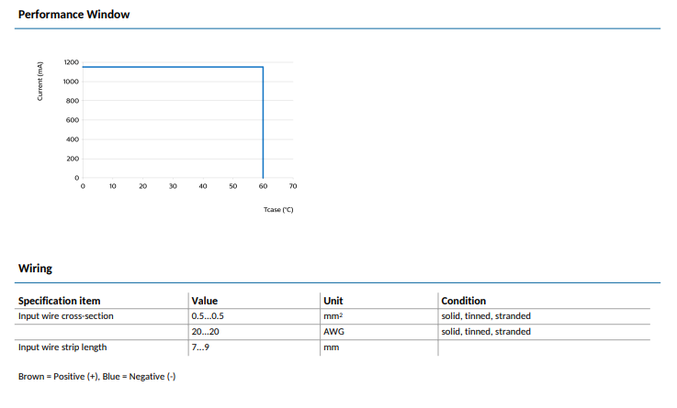This screenshot has height=408, width=677.
Task: Click the 10 tick on the temperature axis
Action: pyautogui.click(x=113, y=186)
